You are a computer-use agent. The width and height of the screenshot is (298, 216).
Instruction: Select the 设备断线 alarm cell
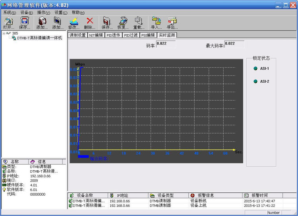[x=198, y=201]
